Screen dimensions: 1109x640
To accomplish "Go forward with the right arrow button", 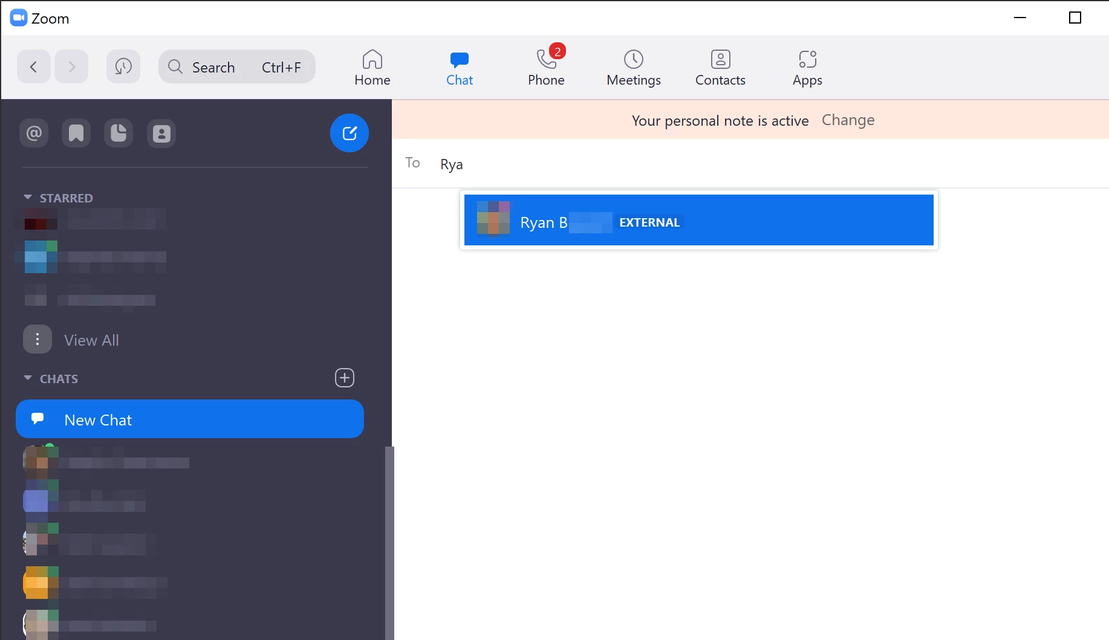I will click(x=71, y=66).
